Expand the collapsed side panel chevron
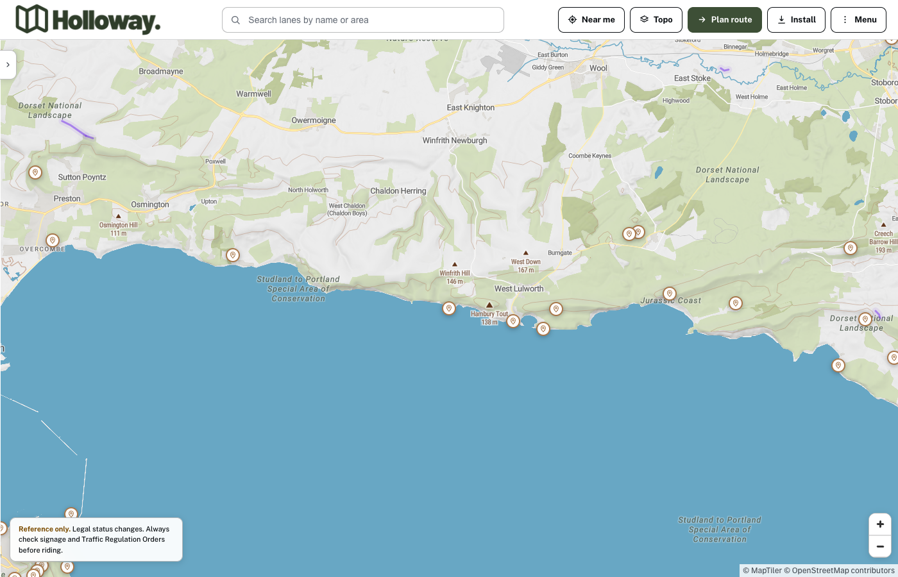Viewport: 898px width, 577px height. [x=8, y=65]
